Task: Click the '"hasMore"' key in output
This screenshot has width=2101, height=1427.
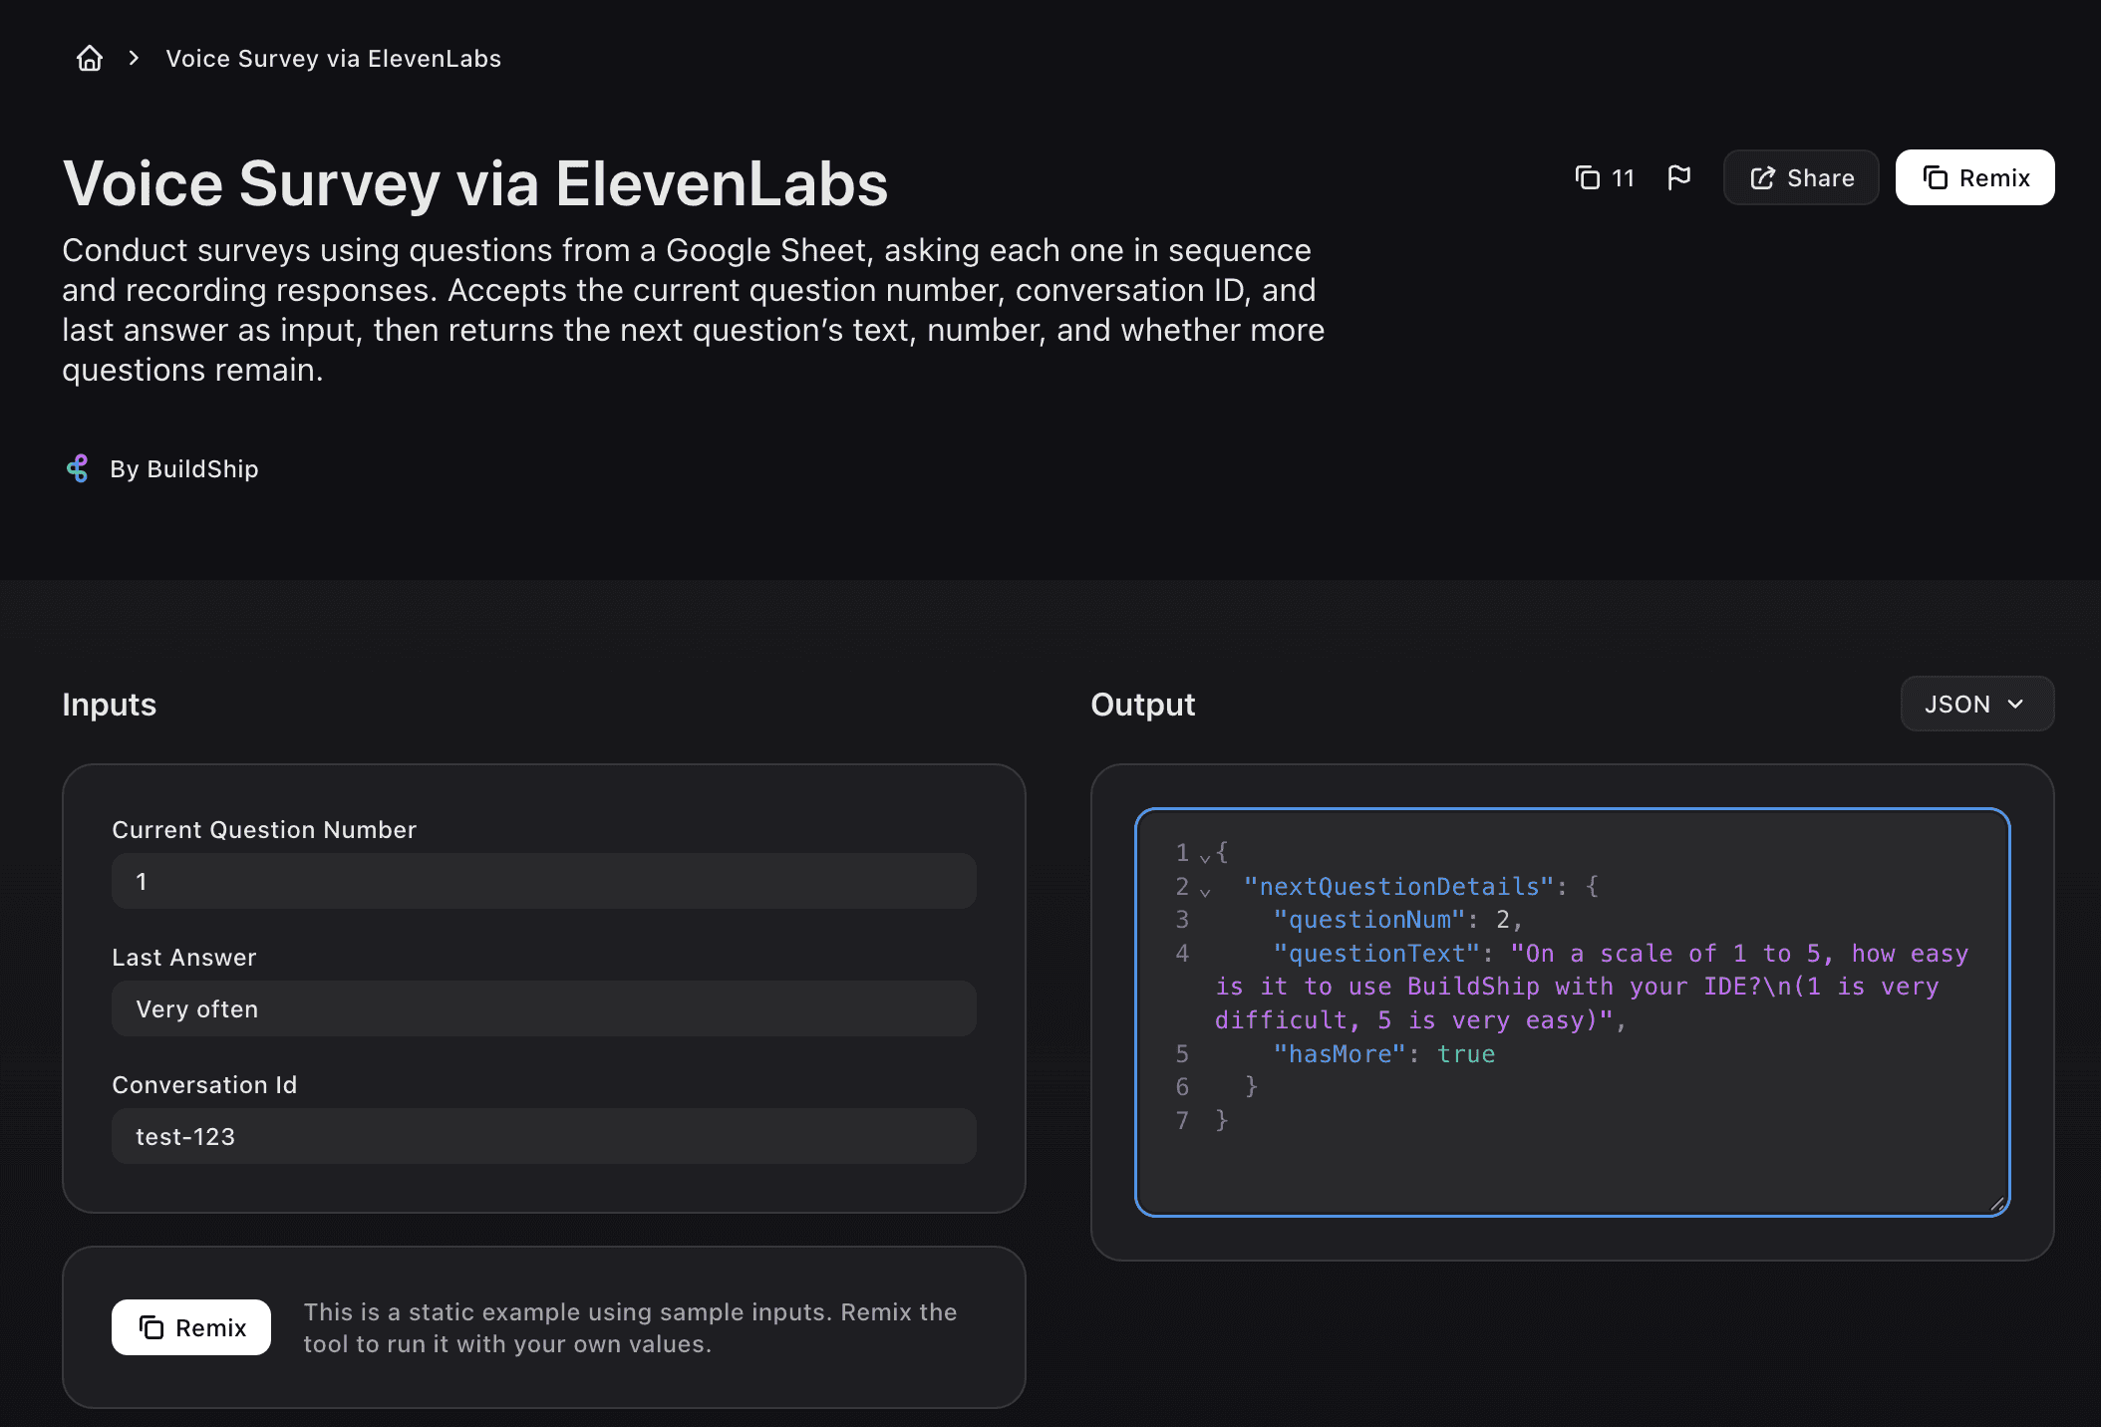Action: (1340, 1054)
